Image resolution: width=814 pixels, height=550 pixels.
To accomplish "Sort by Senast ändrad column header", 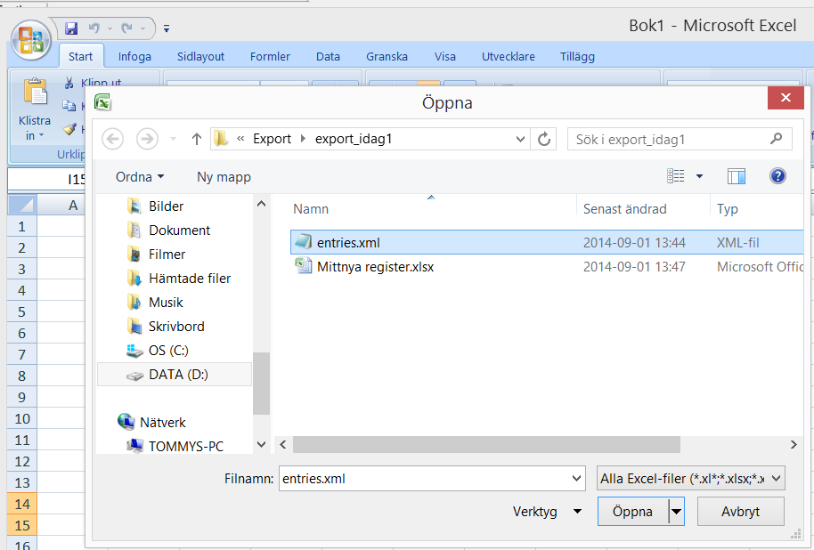I will [x=624, y=208].
